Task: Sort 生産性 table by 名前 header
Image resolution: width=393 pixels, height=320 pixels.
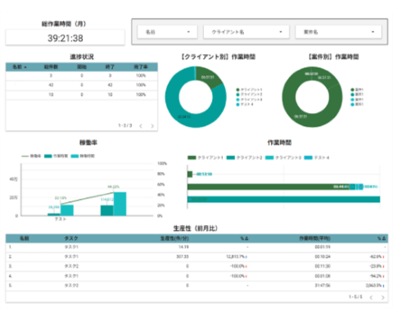Action: [x=25, y=238]
